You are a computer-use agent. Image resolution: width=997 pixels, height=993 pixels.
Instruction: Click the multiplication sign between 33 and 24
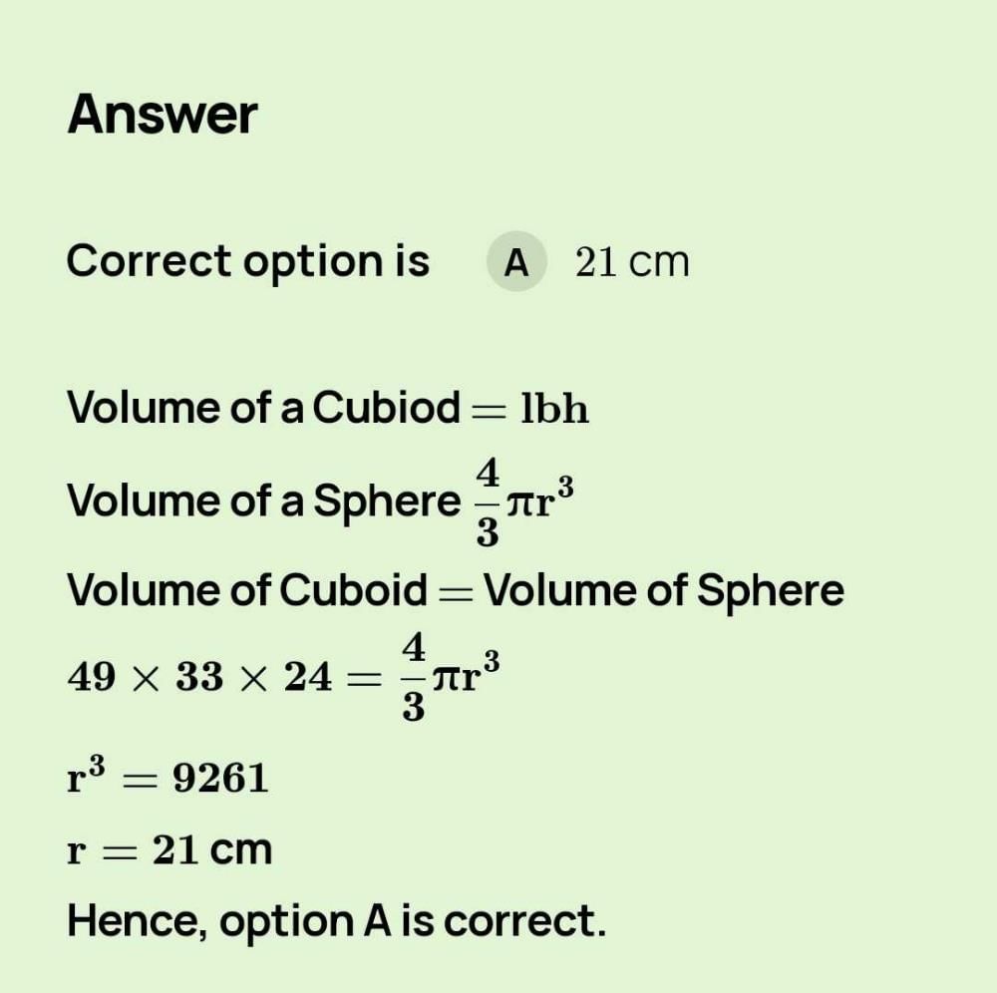(x=253, y=680)
